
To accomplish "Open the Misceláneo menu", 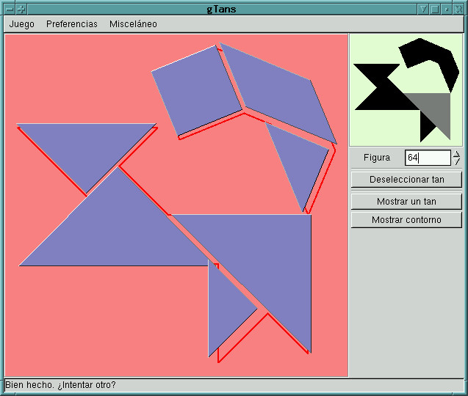I will (x=133, y=24).
